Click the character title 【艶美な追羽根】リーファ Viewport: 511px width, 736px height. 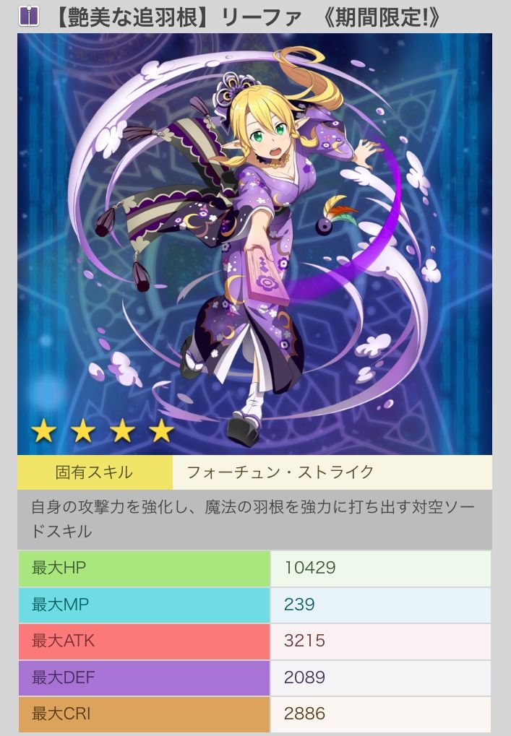[x=176, y=17]
